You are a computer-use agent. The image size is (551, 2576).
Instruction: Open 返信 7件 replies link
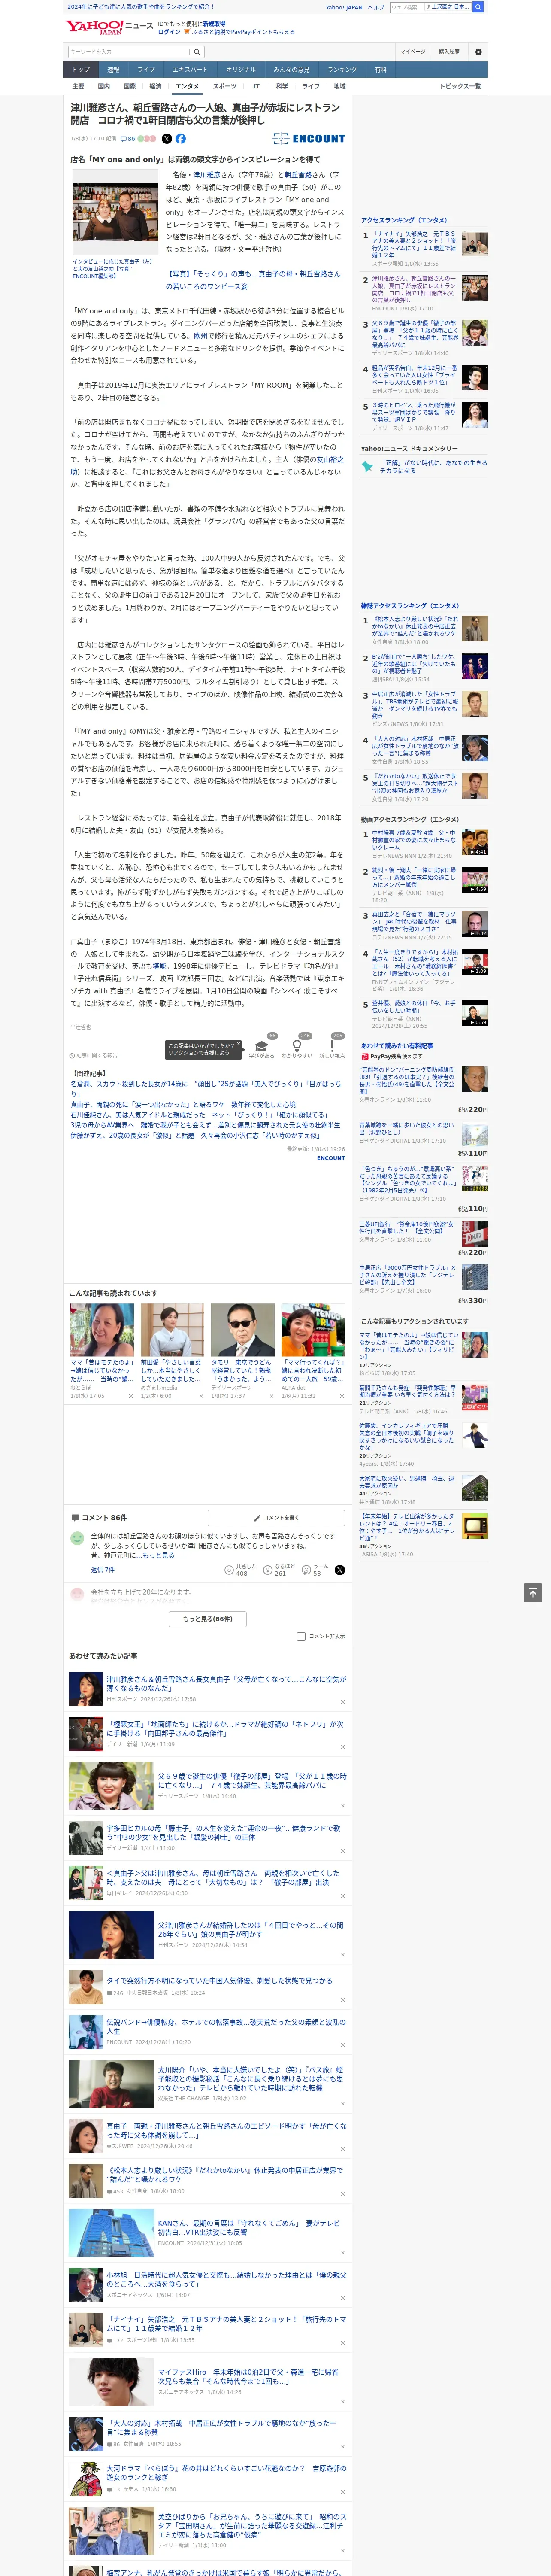[103, 1569]
